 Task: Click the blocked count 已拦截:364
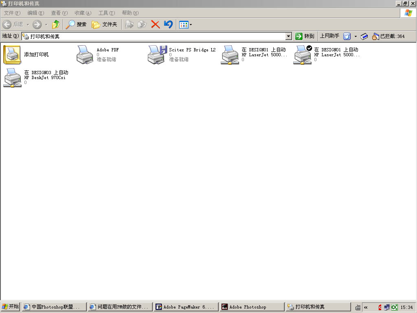(x=388, y=36)
